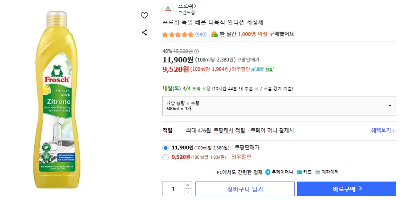This screenshot has width=408, height=200.
Task: Click the 장바구니 담기 button
Action: 244,189
